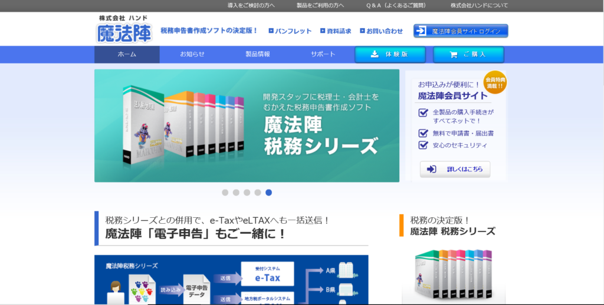Viewport: 604px width, 305px height.
Task: Click the arrow icon on 詳しくはこちら
Action: click(432, 169)
